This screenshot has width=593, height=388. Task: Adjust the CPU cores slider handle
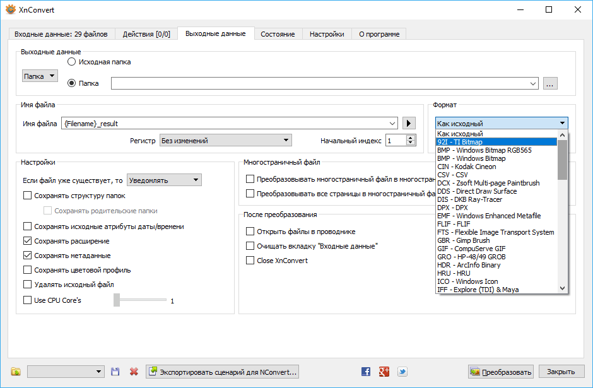point(117,300)
